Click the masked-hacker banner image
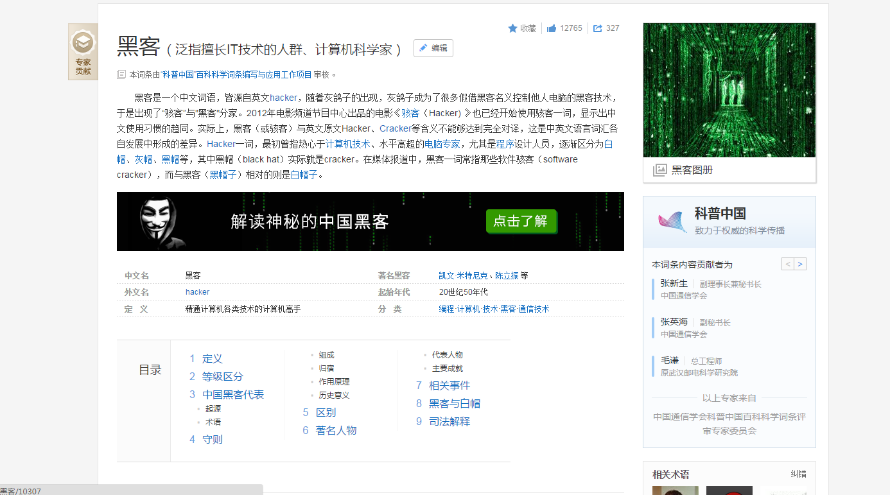890x495 pixels. [x=371, y=221]
